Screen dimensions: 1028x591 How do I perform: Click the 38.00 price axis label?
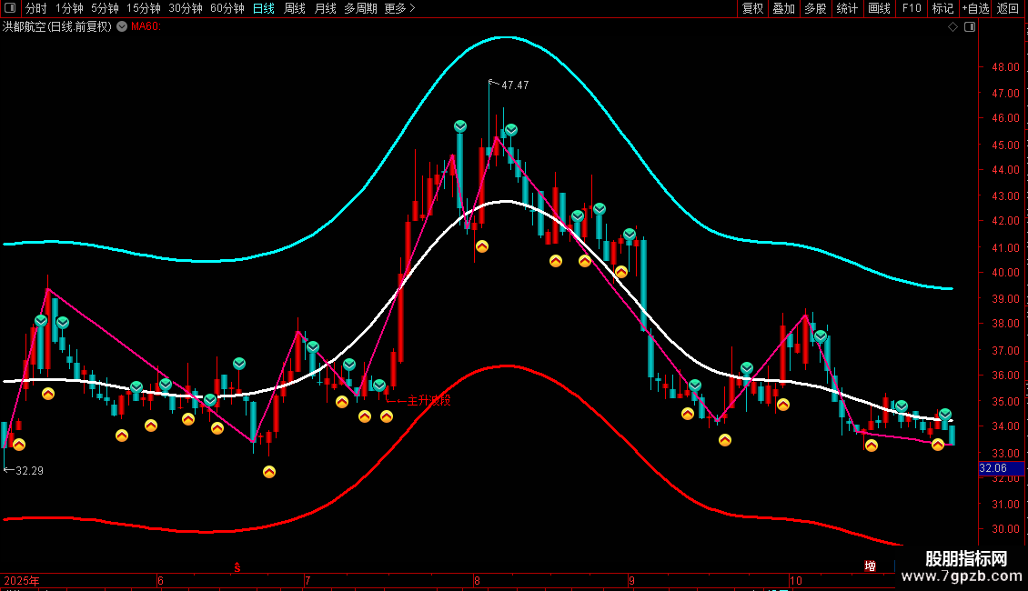click(x=1005, y=324)
